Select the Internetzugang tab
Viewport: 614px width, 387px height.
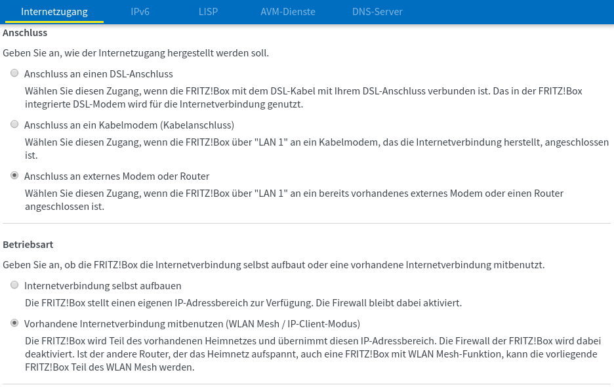(x=54, y=12)
